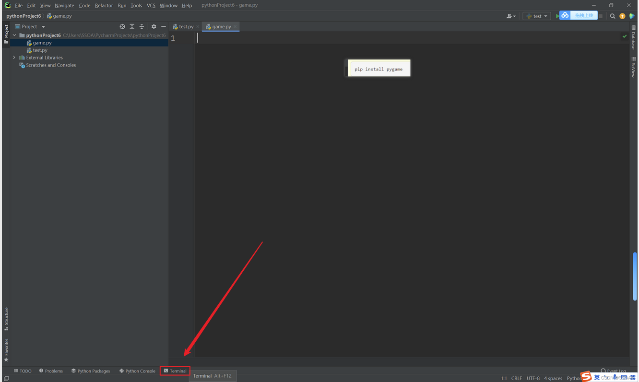Click Search Everywhere magnifier icon

click(613, 16)
